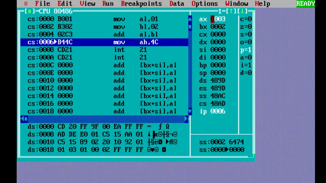
Task: Select the parity flag p=1
Action: [246, 50]
